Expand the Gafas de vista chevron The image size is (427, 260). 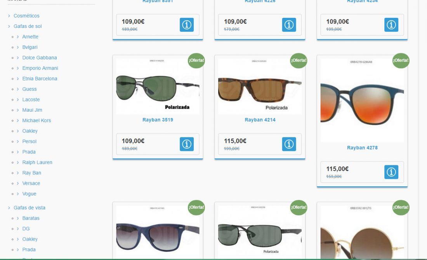(x=9, y=208)
